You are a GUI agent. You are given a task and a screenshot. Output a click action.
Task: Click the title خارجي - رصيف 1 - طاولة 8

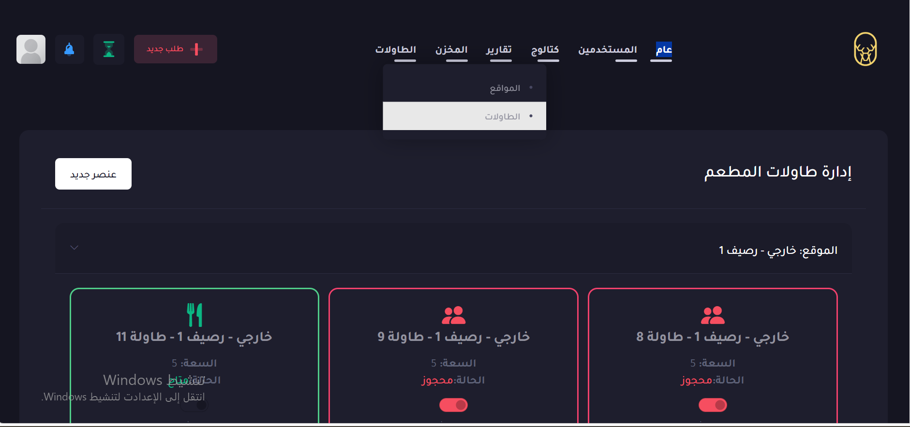(x=713, y=337)
